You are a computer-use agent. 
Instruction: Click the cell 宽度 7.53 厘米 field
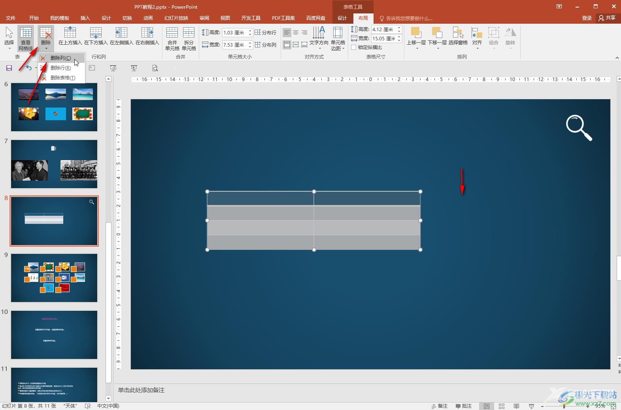234,45
